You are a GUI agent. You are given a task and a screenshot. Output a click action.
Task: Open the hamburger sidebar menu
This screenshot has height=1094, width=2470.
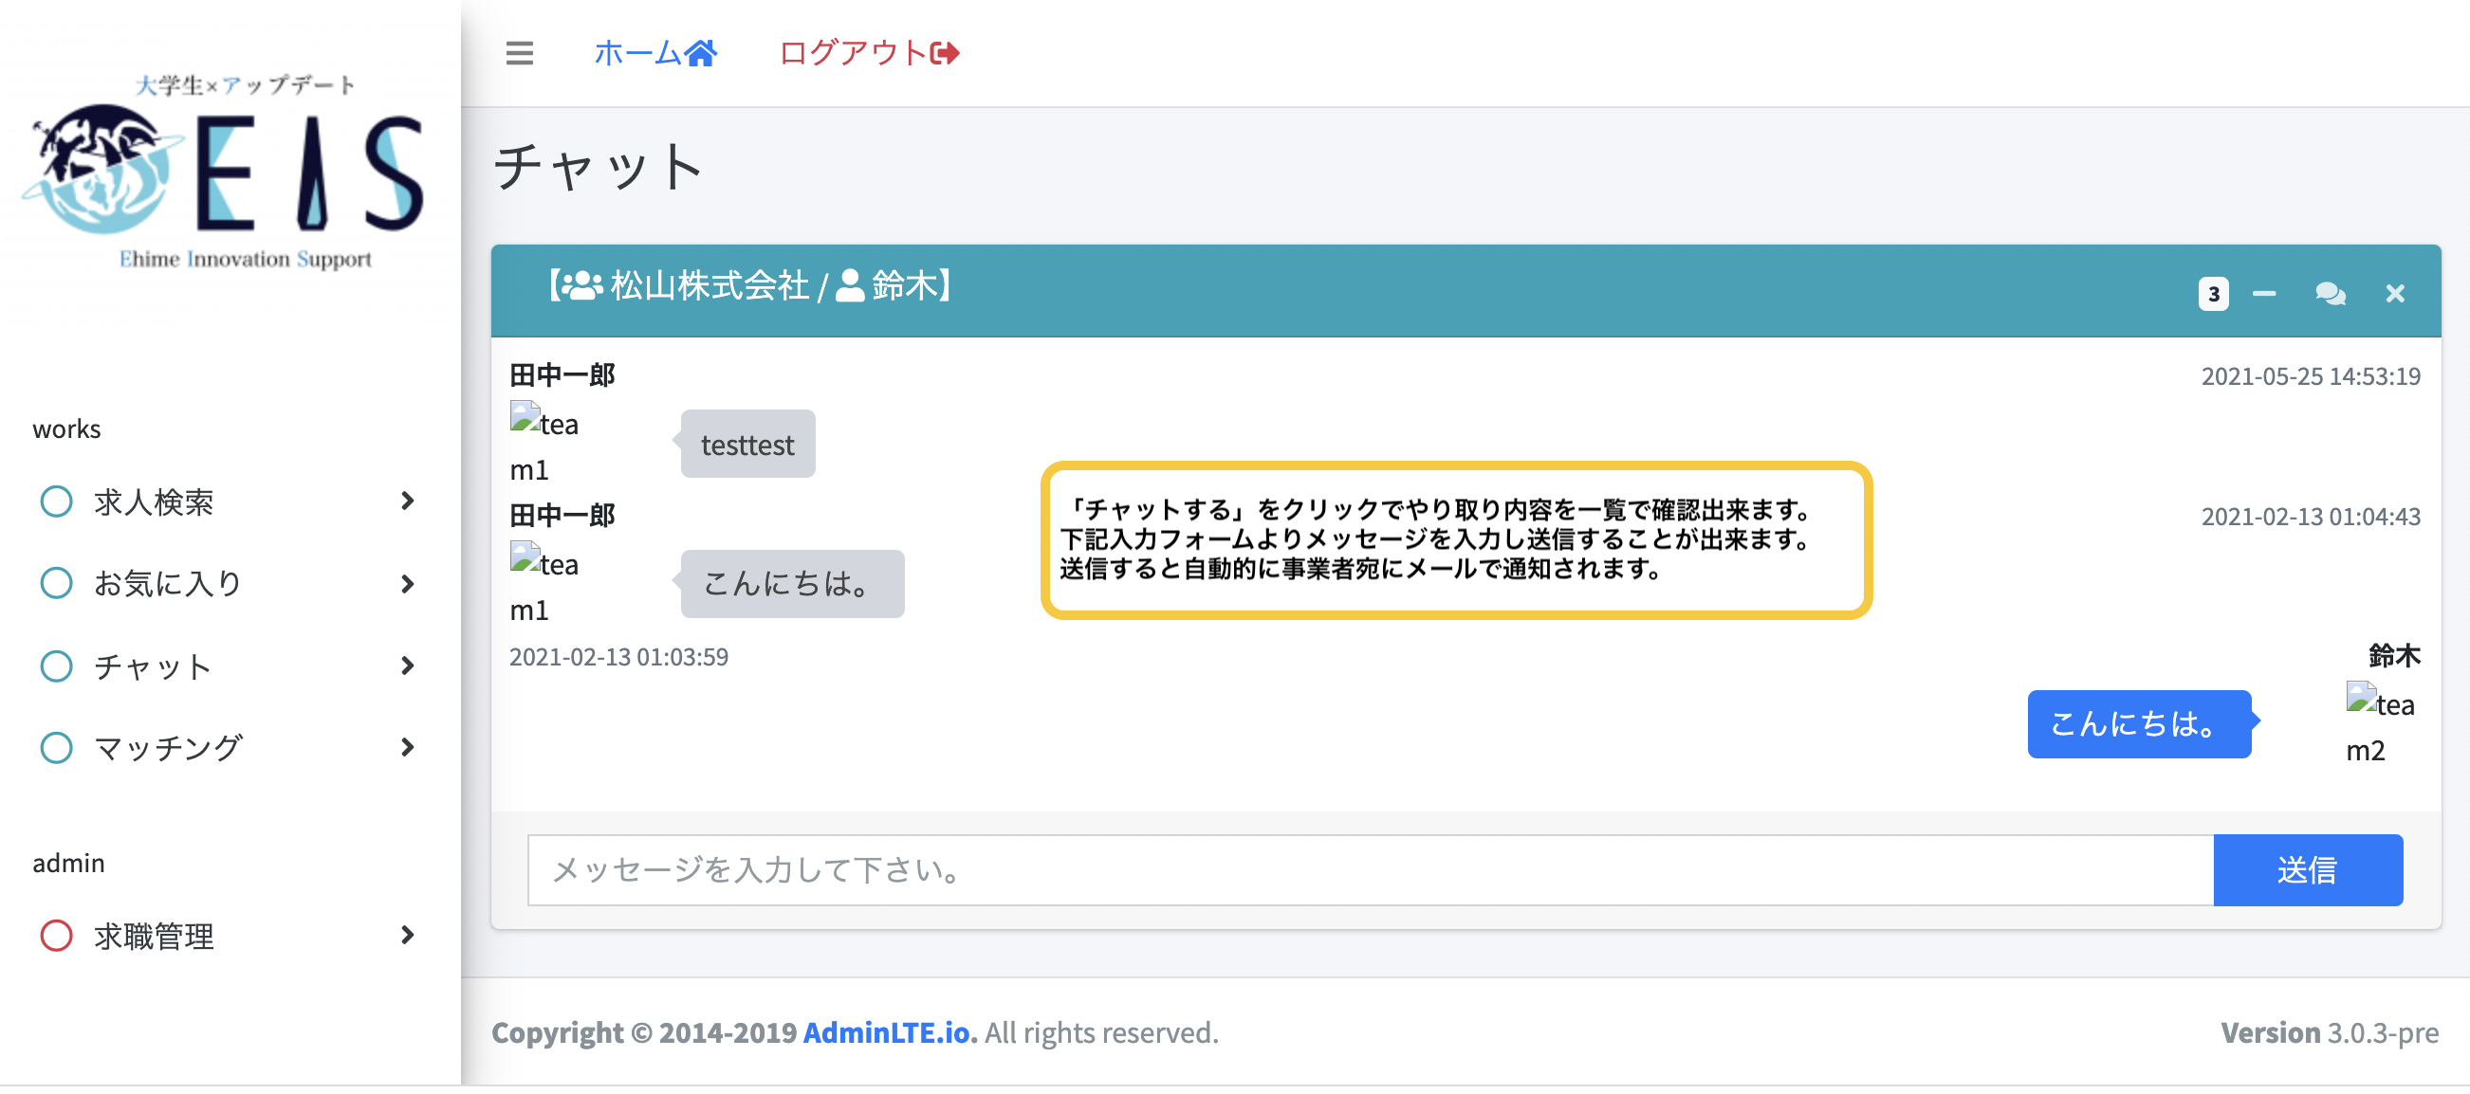pos(519,55)
